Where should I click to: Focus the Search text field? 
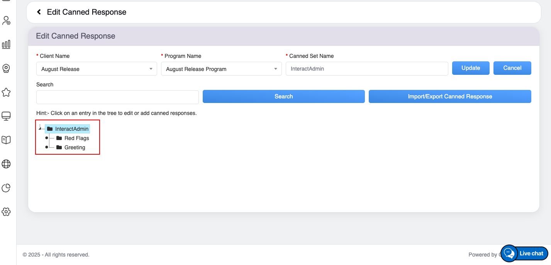pyautogui.click(x=117, y=97)
